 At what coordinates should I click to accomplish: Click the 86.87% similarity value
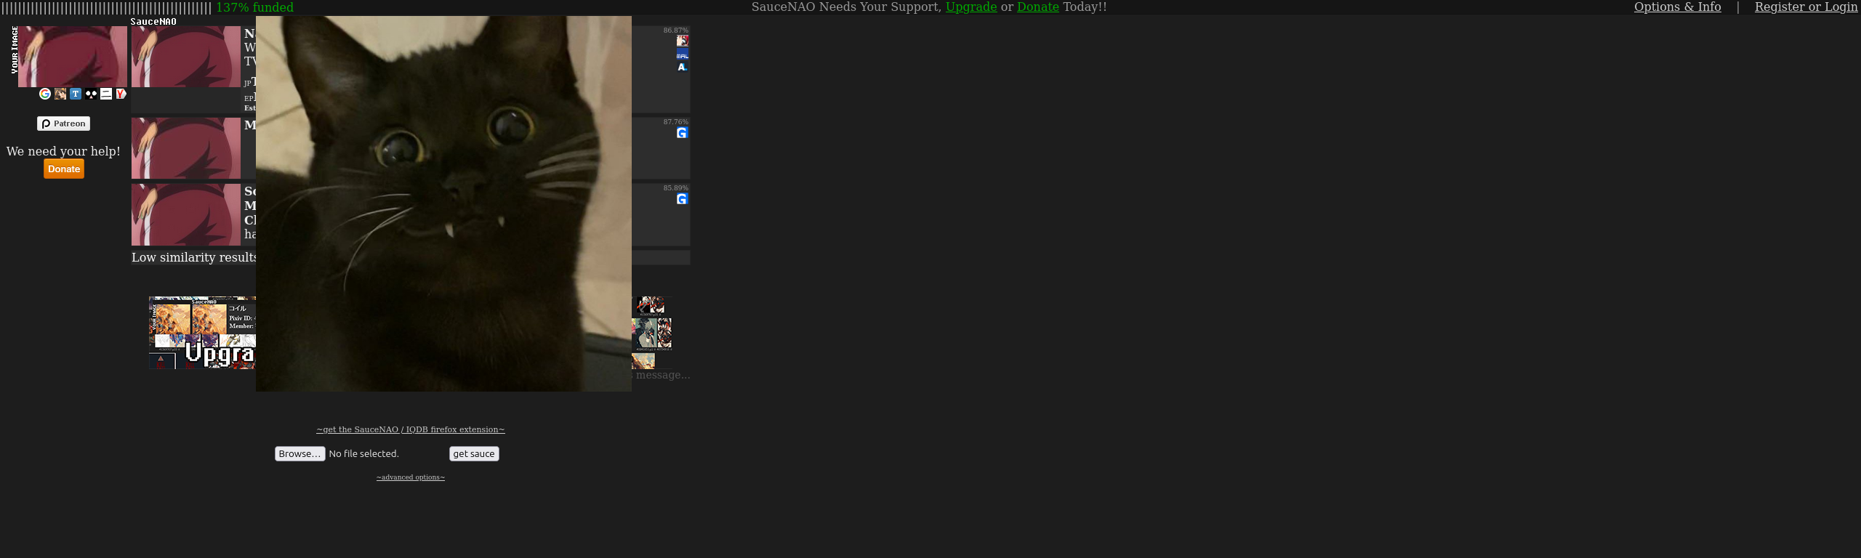pyautogui.click(x=675, y=31)
